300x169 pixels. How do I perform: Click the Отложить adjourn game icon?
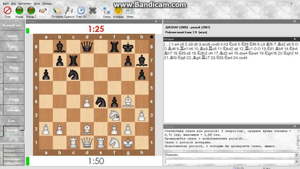(x=57, y=10)
